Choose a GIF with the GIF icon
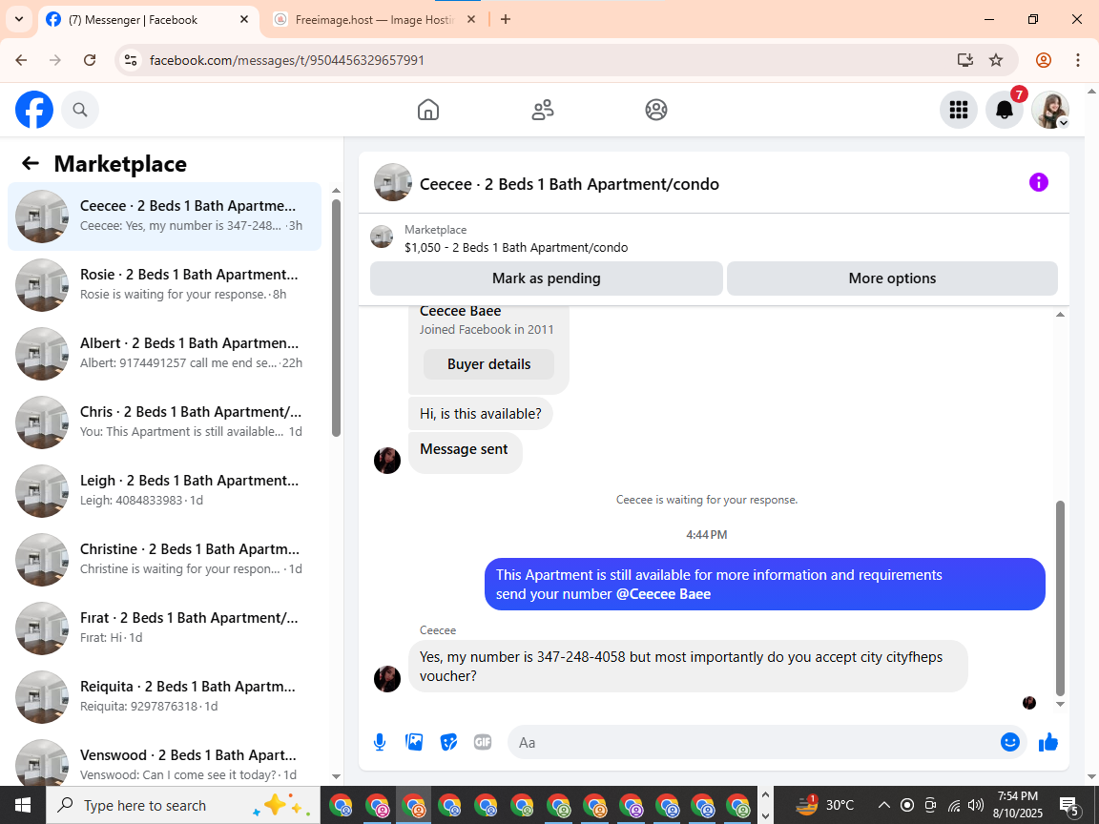The height and width of the screenshot is (824, 1099). point(482,742)
